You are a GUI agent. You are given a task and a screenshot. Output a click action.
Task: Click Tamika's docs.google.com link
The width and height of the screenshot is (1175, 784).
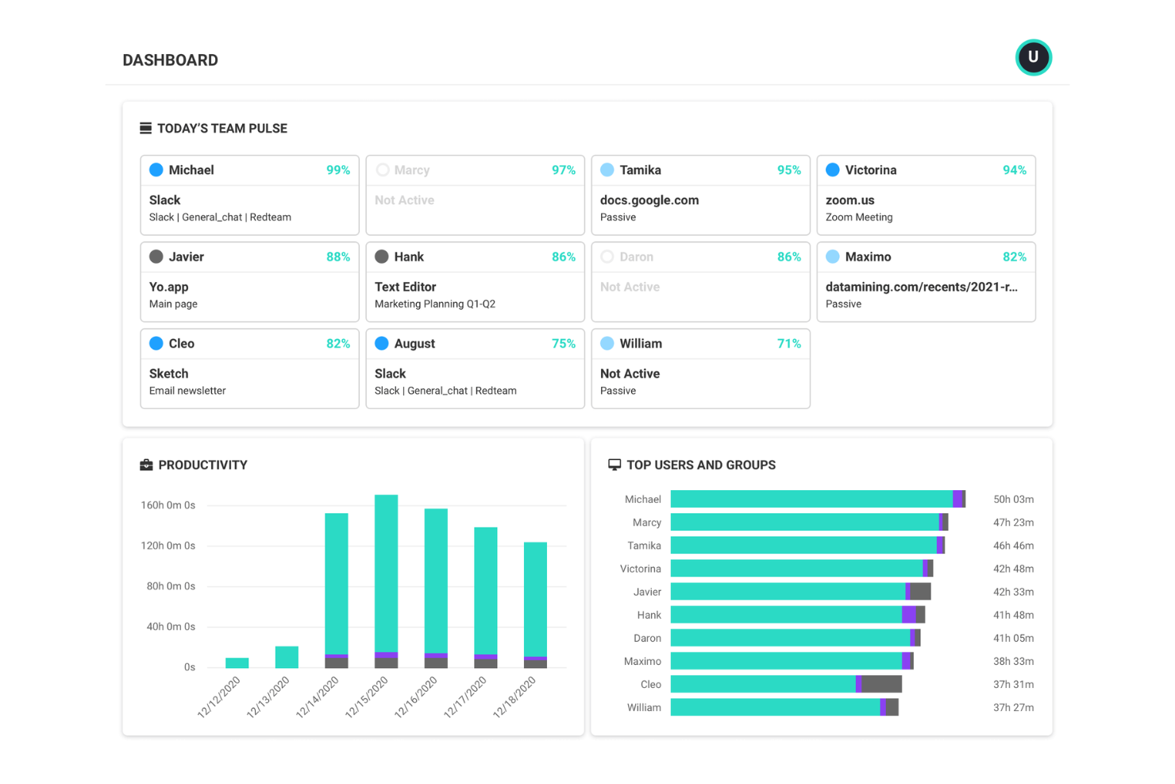[649, 200]
